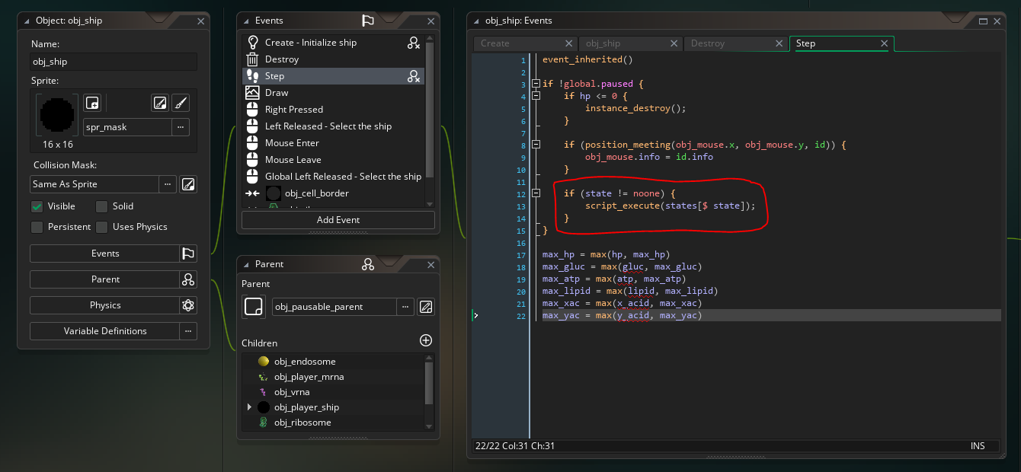
Task: Click the Name field containing obj_ship
Action: tap(114, 62)
